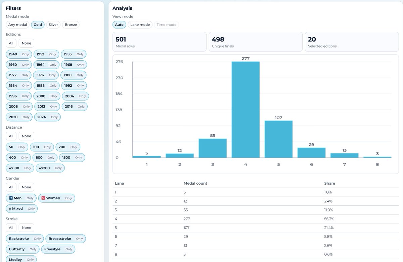The width and height of the screenshot is (403, 262).
Task: Show only the 1960 edition
Action: coord(25,65)
